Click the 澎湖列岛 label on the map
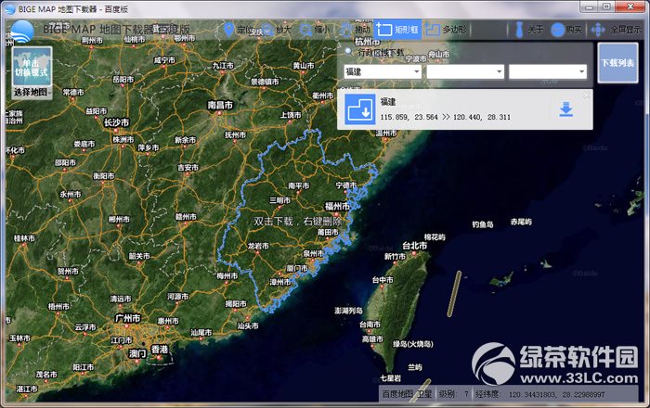Image resolution: width=650 pixels, height=408 pixels. [348, 311]
